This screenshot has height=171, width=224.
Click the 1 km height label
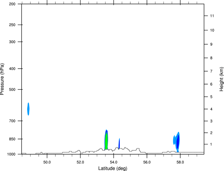211,144
